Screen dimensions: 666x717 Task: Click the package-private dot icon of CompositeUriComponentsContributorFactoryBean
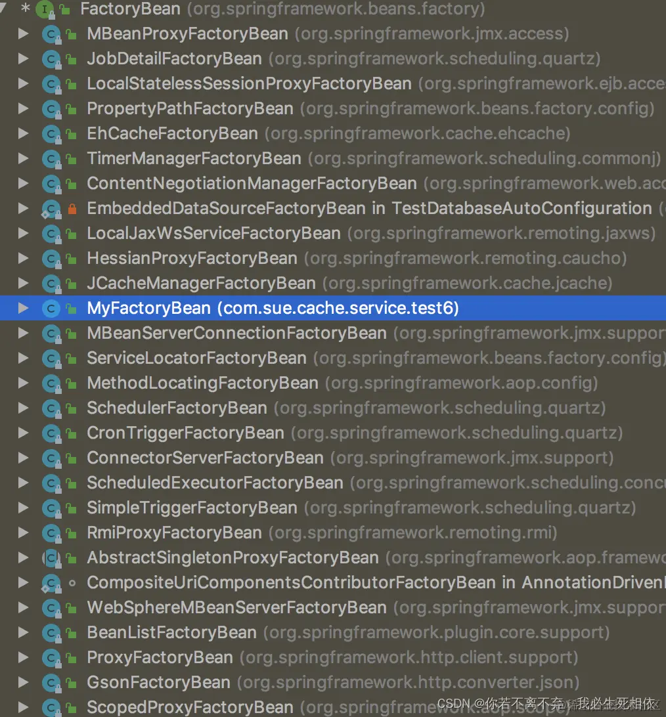pyautogui.click(x=72, y=583)
